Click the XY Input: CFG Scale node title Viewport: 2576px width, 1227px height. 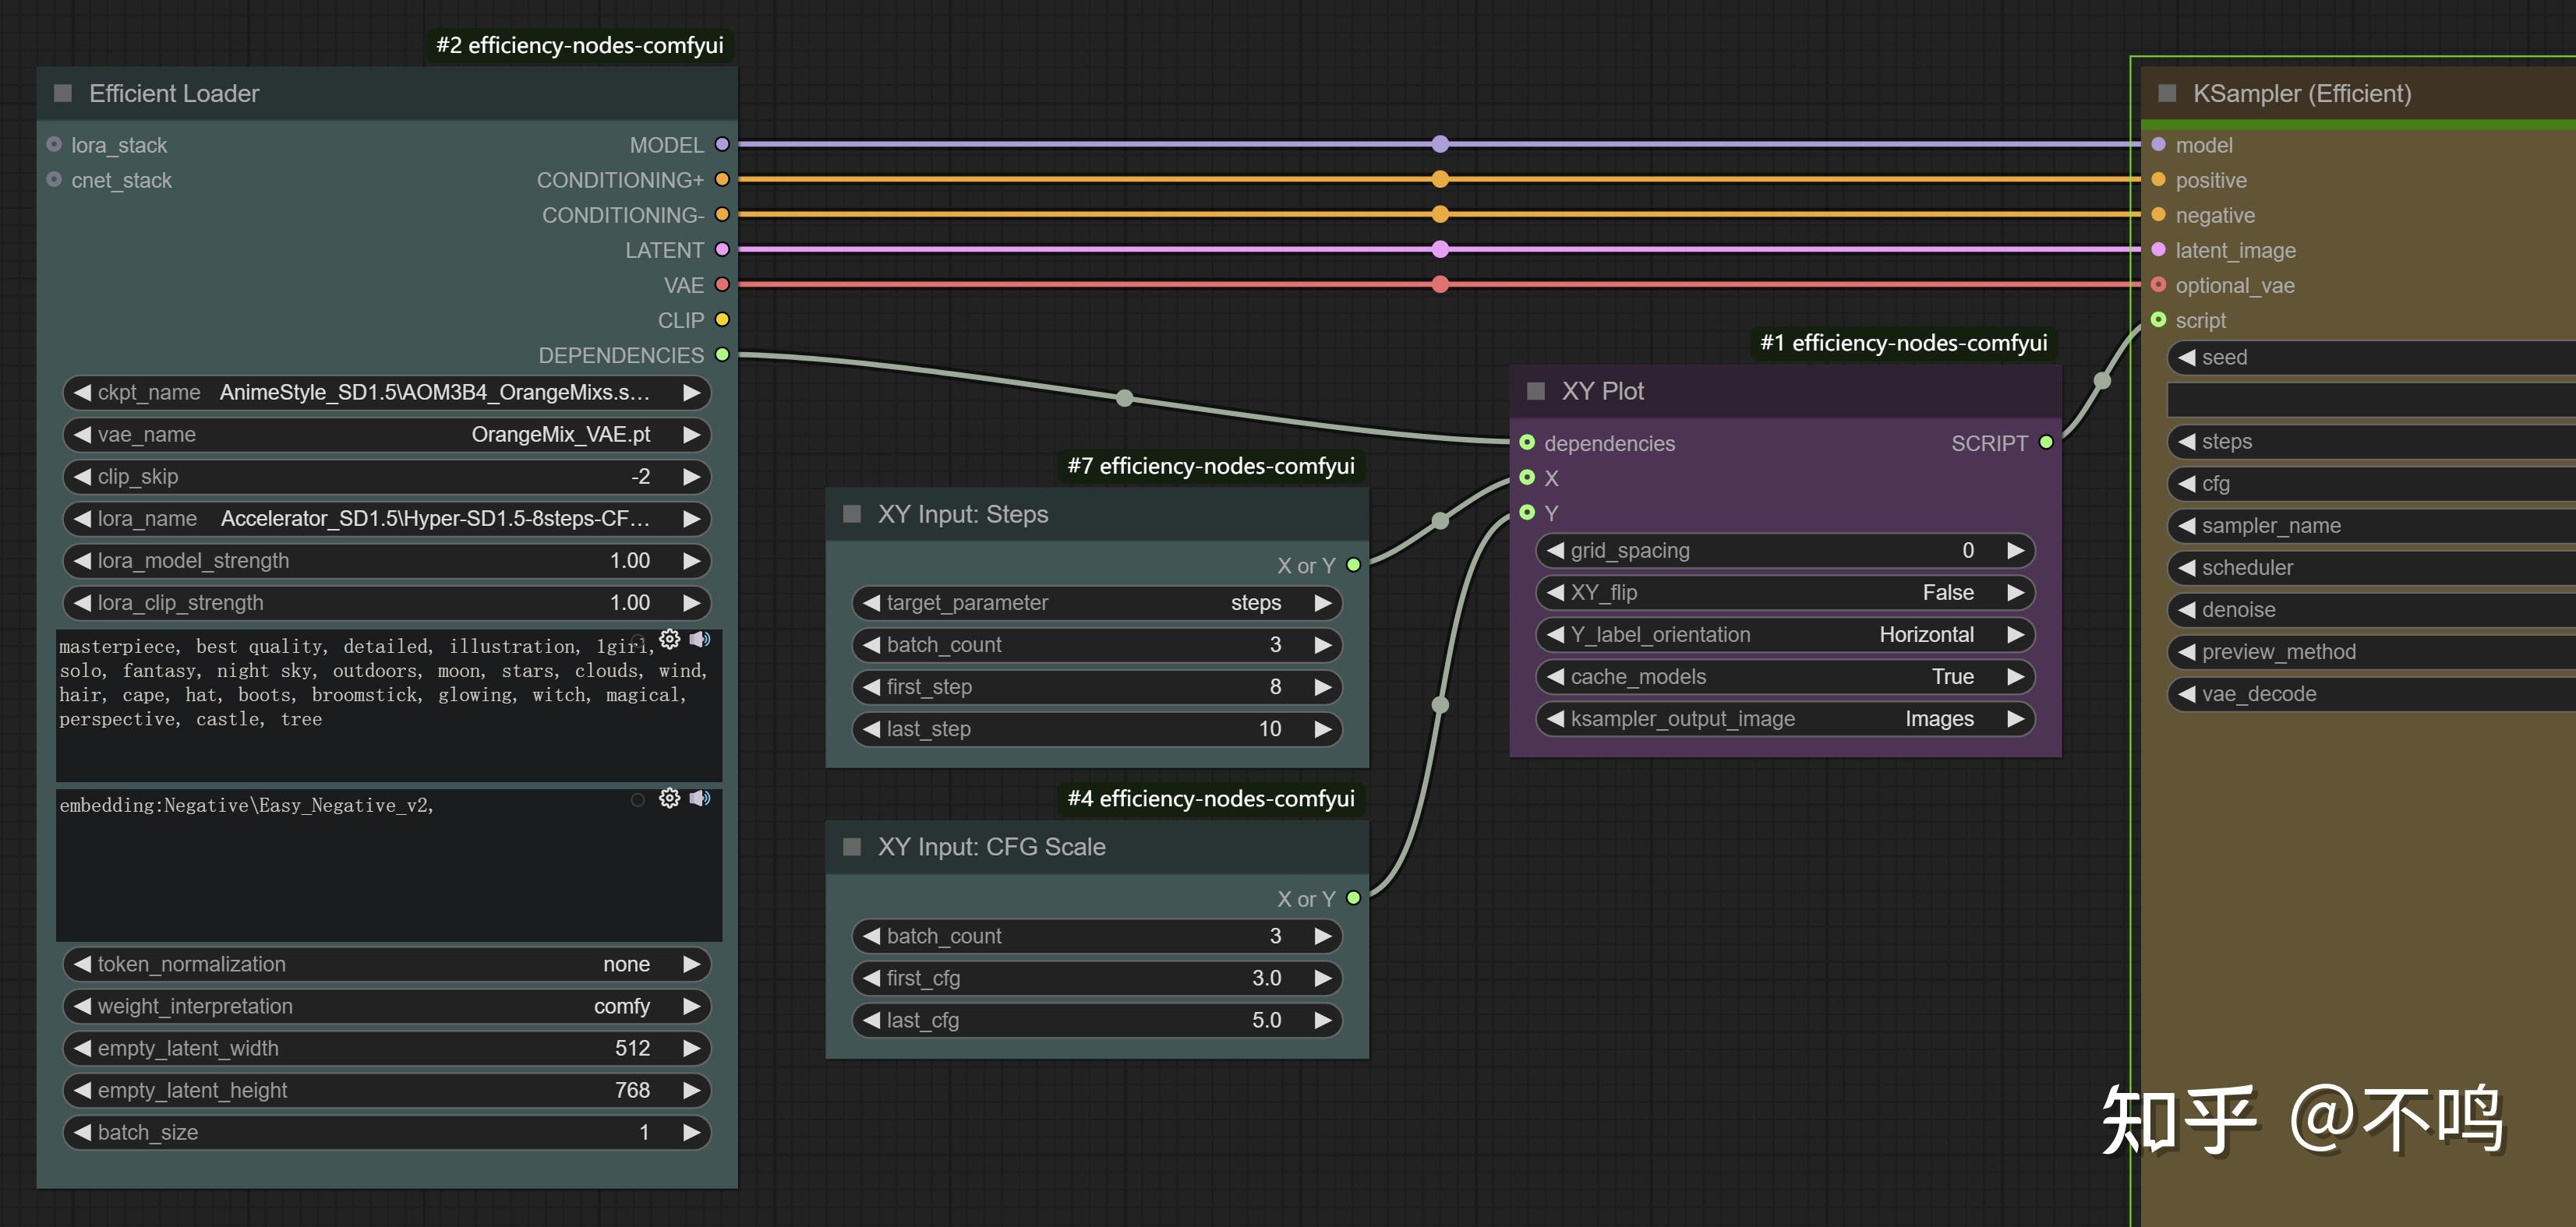[991, 846]
